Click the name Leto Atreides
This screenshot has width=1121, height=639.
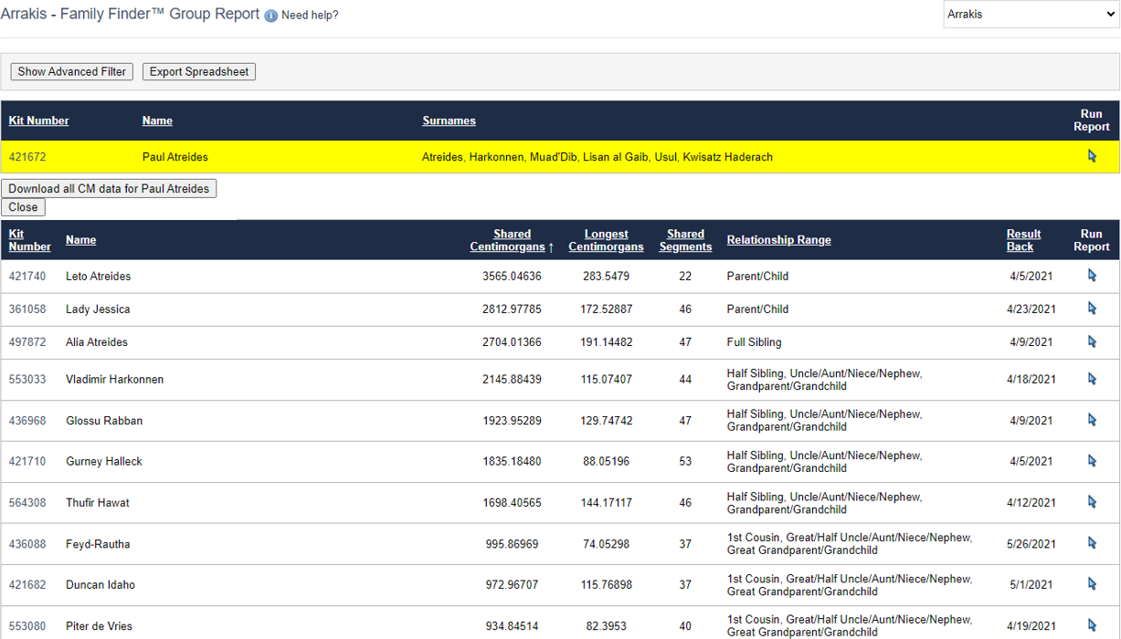coord(99,277)
